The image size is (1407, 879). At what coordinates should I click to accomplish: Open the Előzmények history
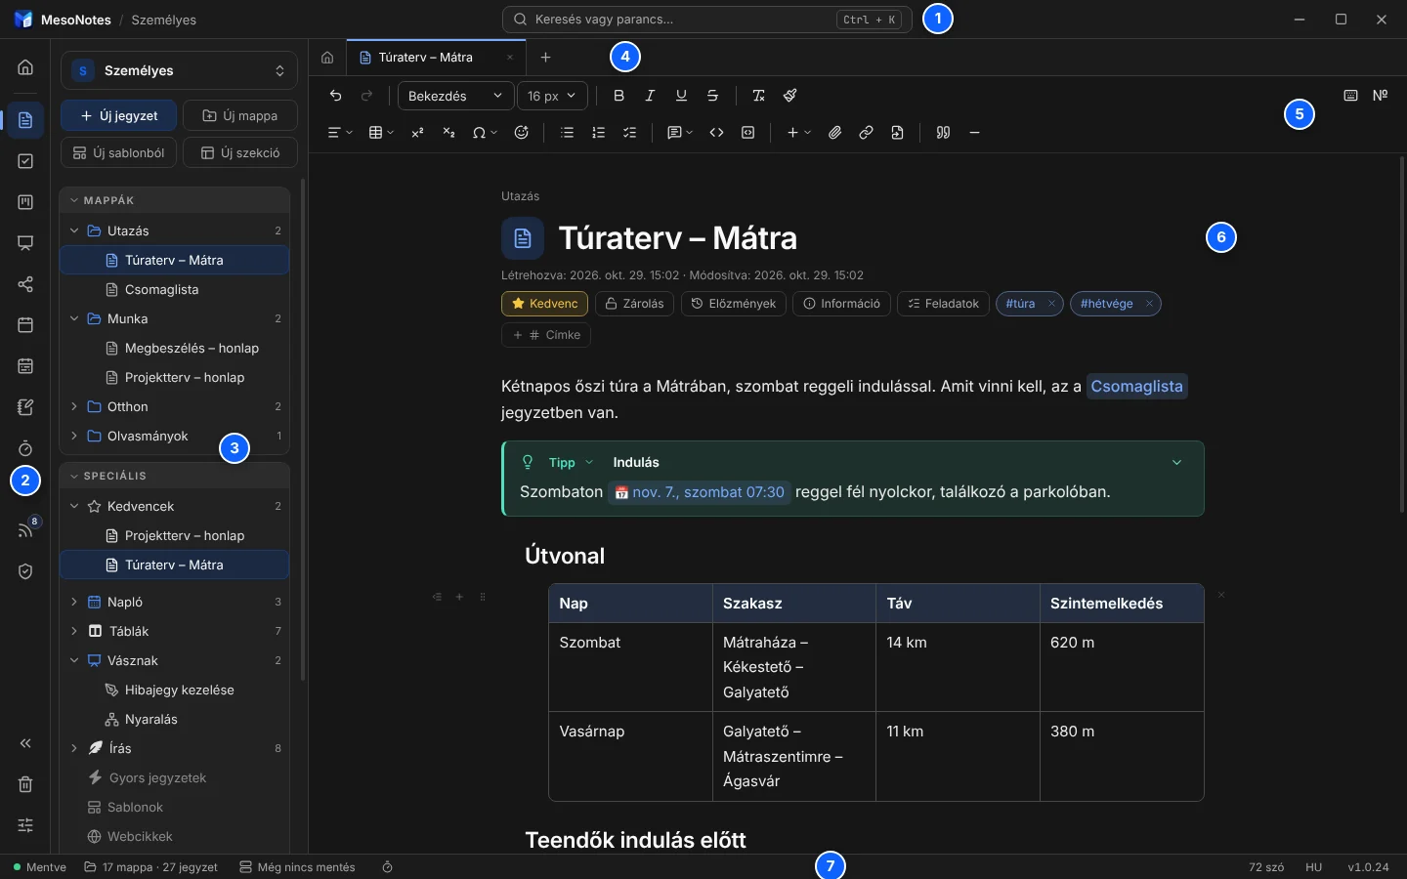pos(734,304)
